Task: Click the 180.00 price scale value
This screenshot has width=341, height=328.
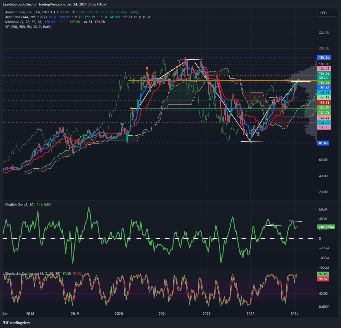Action: [324, 64]
